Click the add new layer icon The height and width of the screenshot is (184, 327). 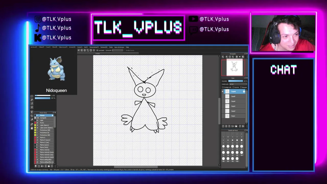[223, 126]
